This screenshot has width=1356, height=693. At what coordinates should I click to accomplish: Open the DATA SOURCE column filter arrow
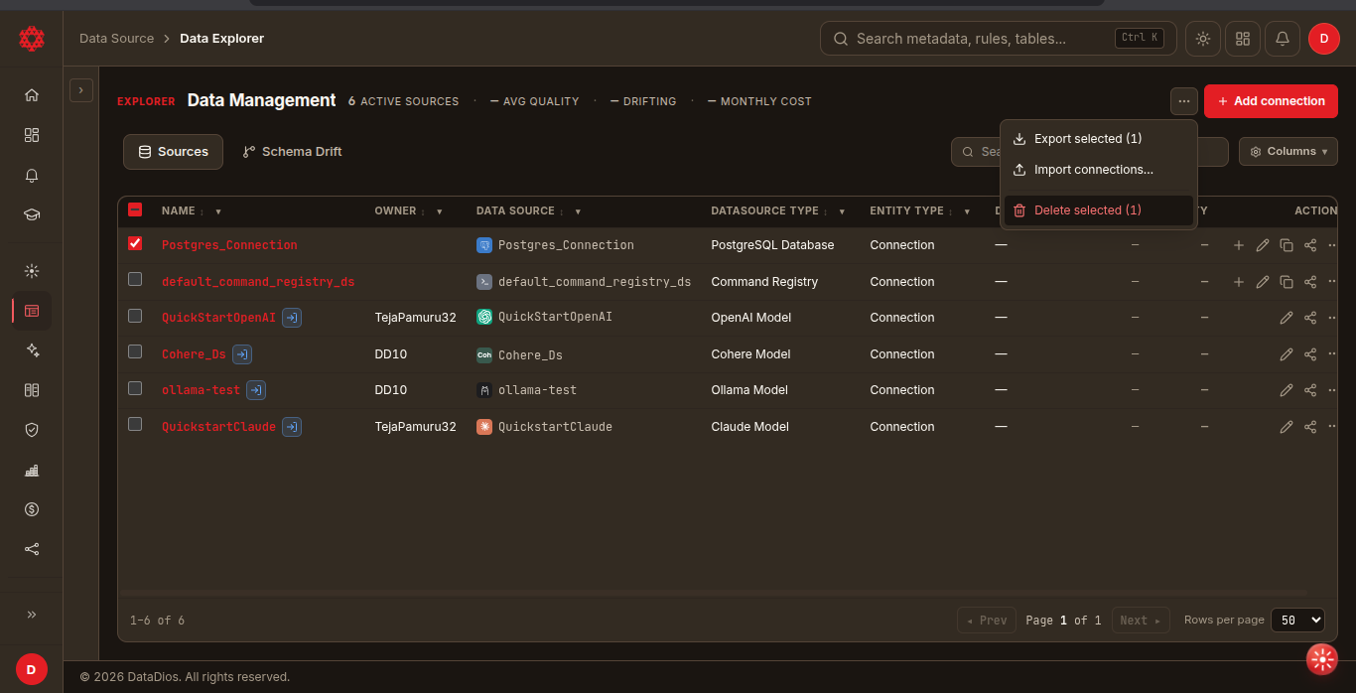(578, 211)
